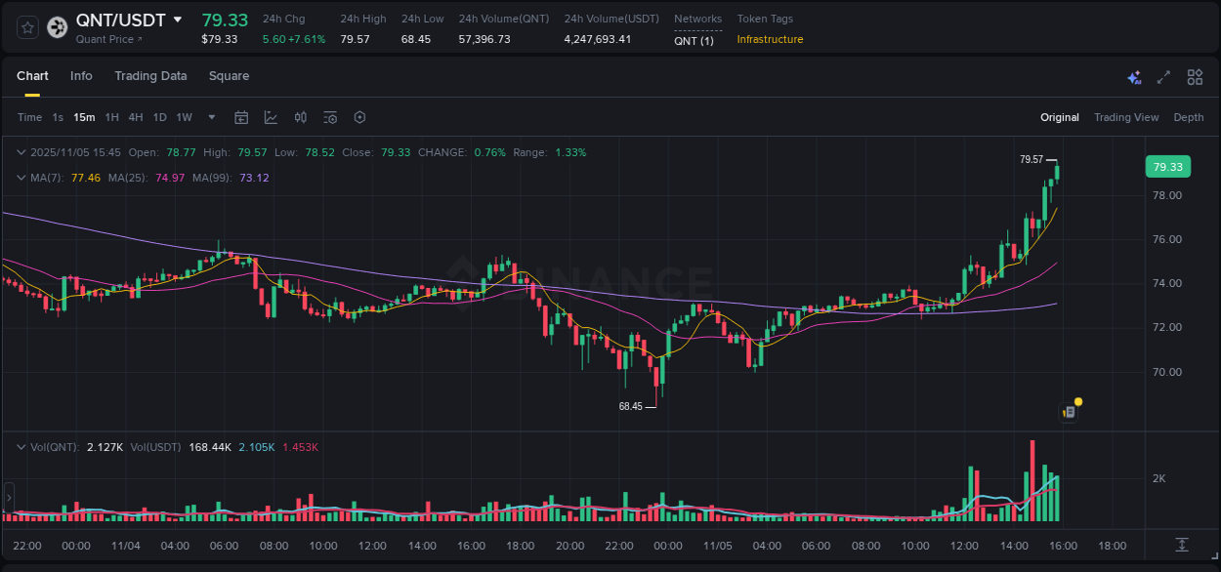Select the chart style line-chart icon
Viewport: 1221px width, 572px height.
(x=271, y=117)
